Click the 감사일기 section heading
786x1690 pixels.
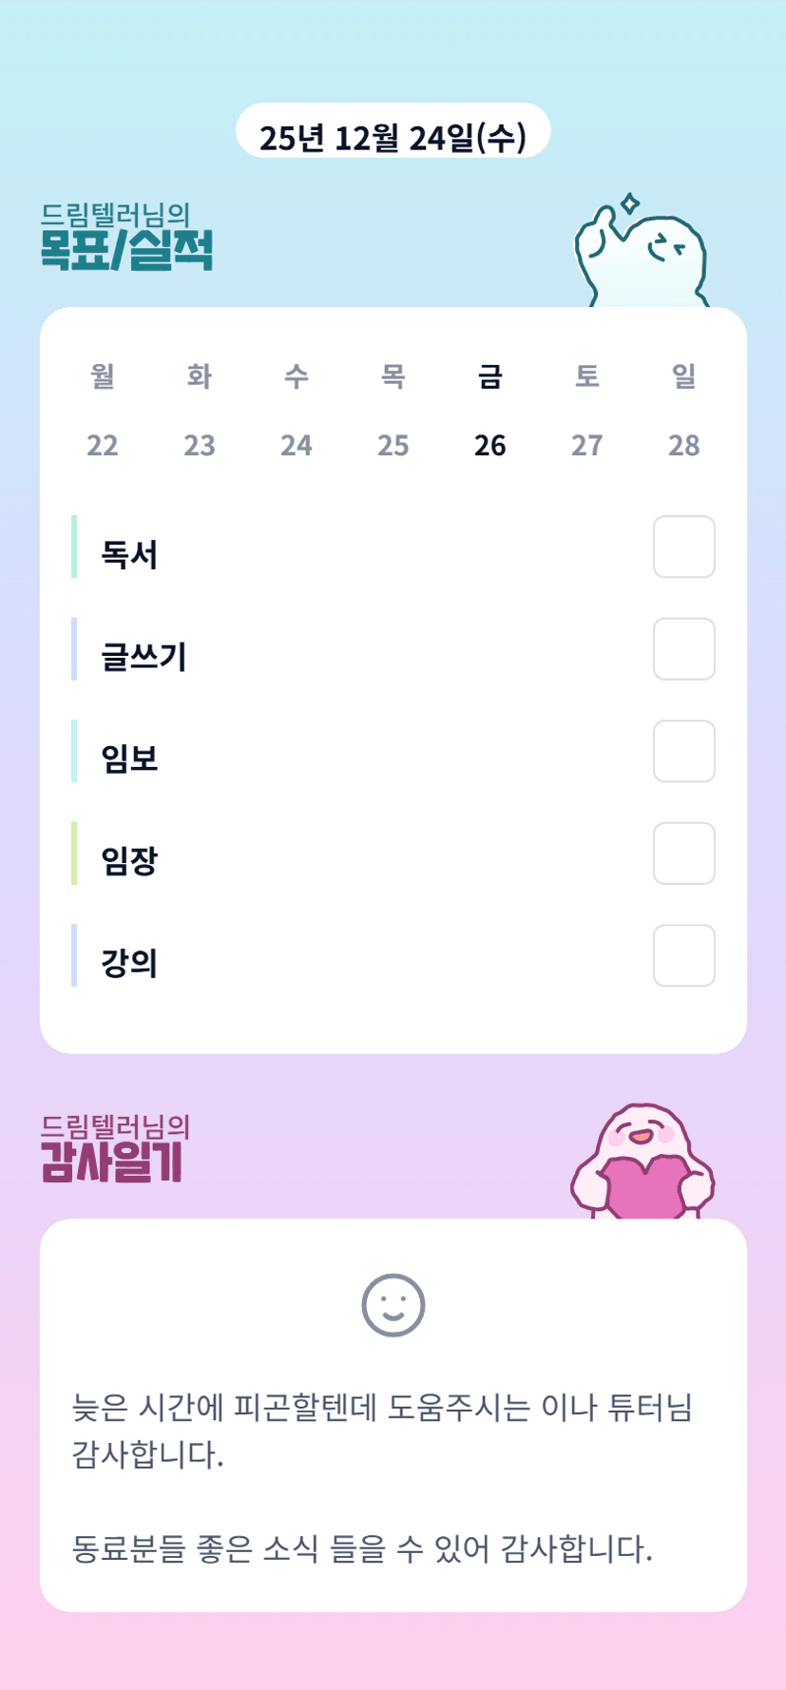[x=112, y=1161]
